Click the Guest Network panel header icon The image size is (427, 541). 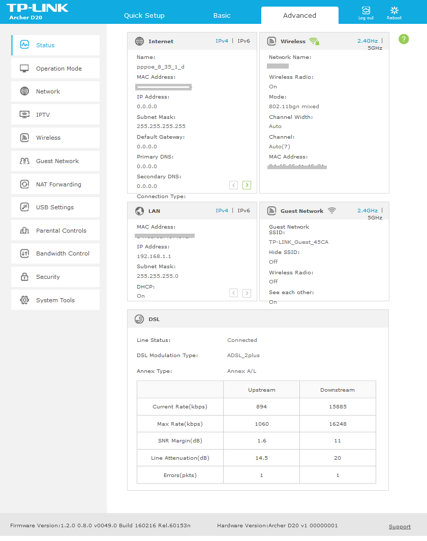271,211
